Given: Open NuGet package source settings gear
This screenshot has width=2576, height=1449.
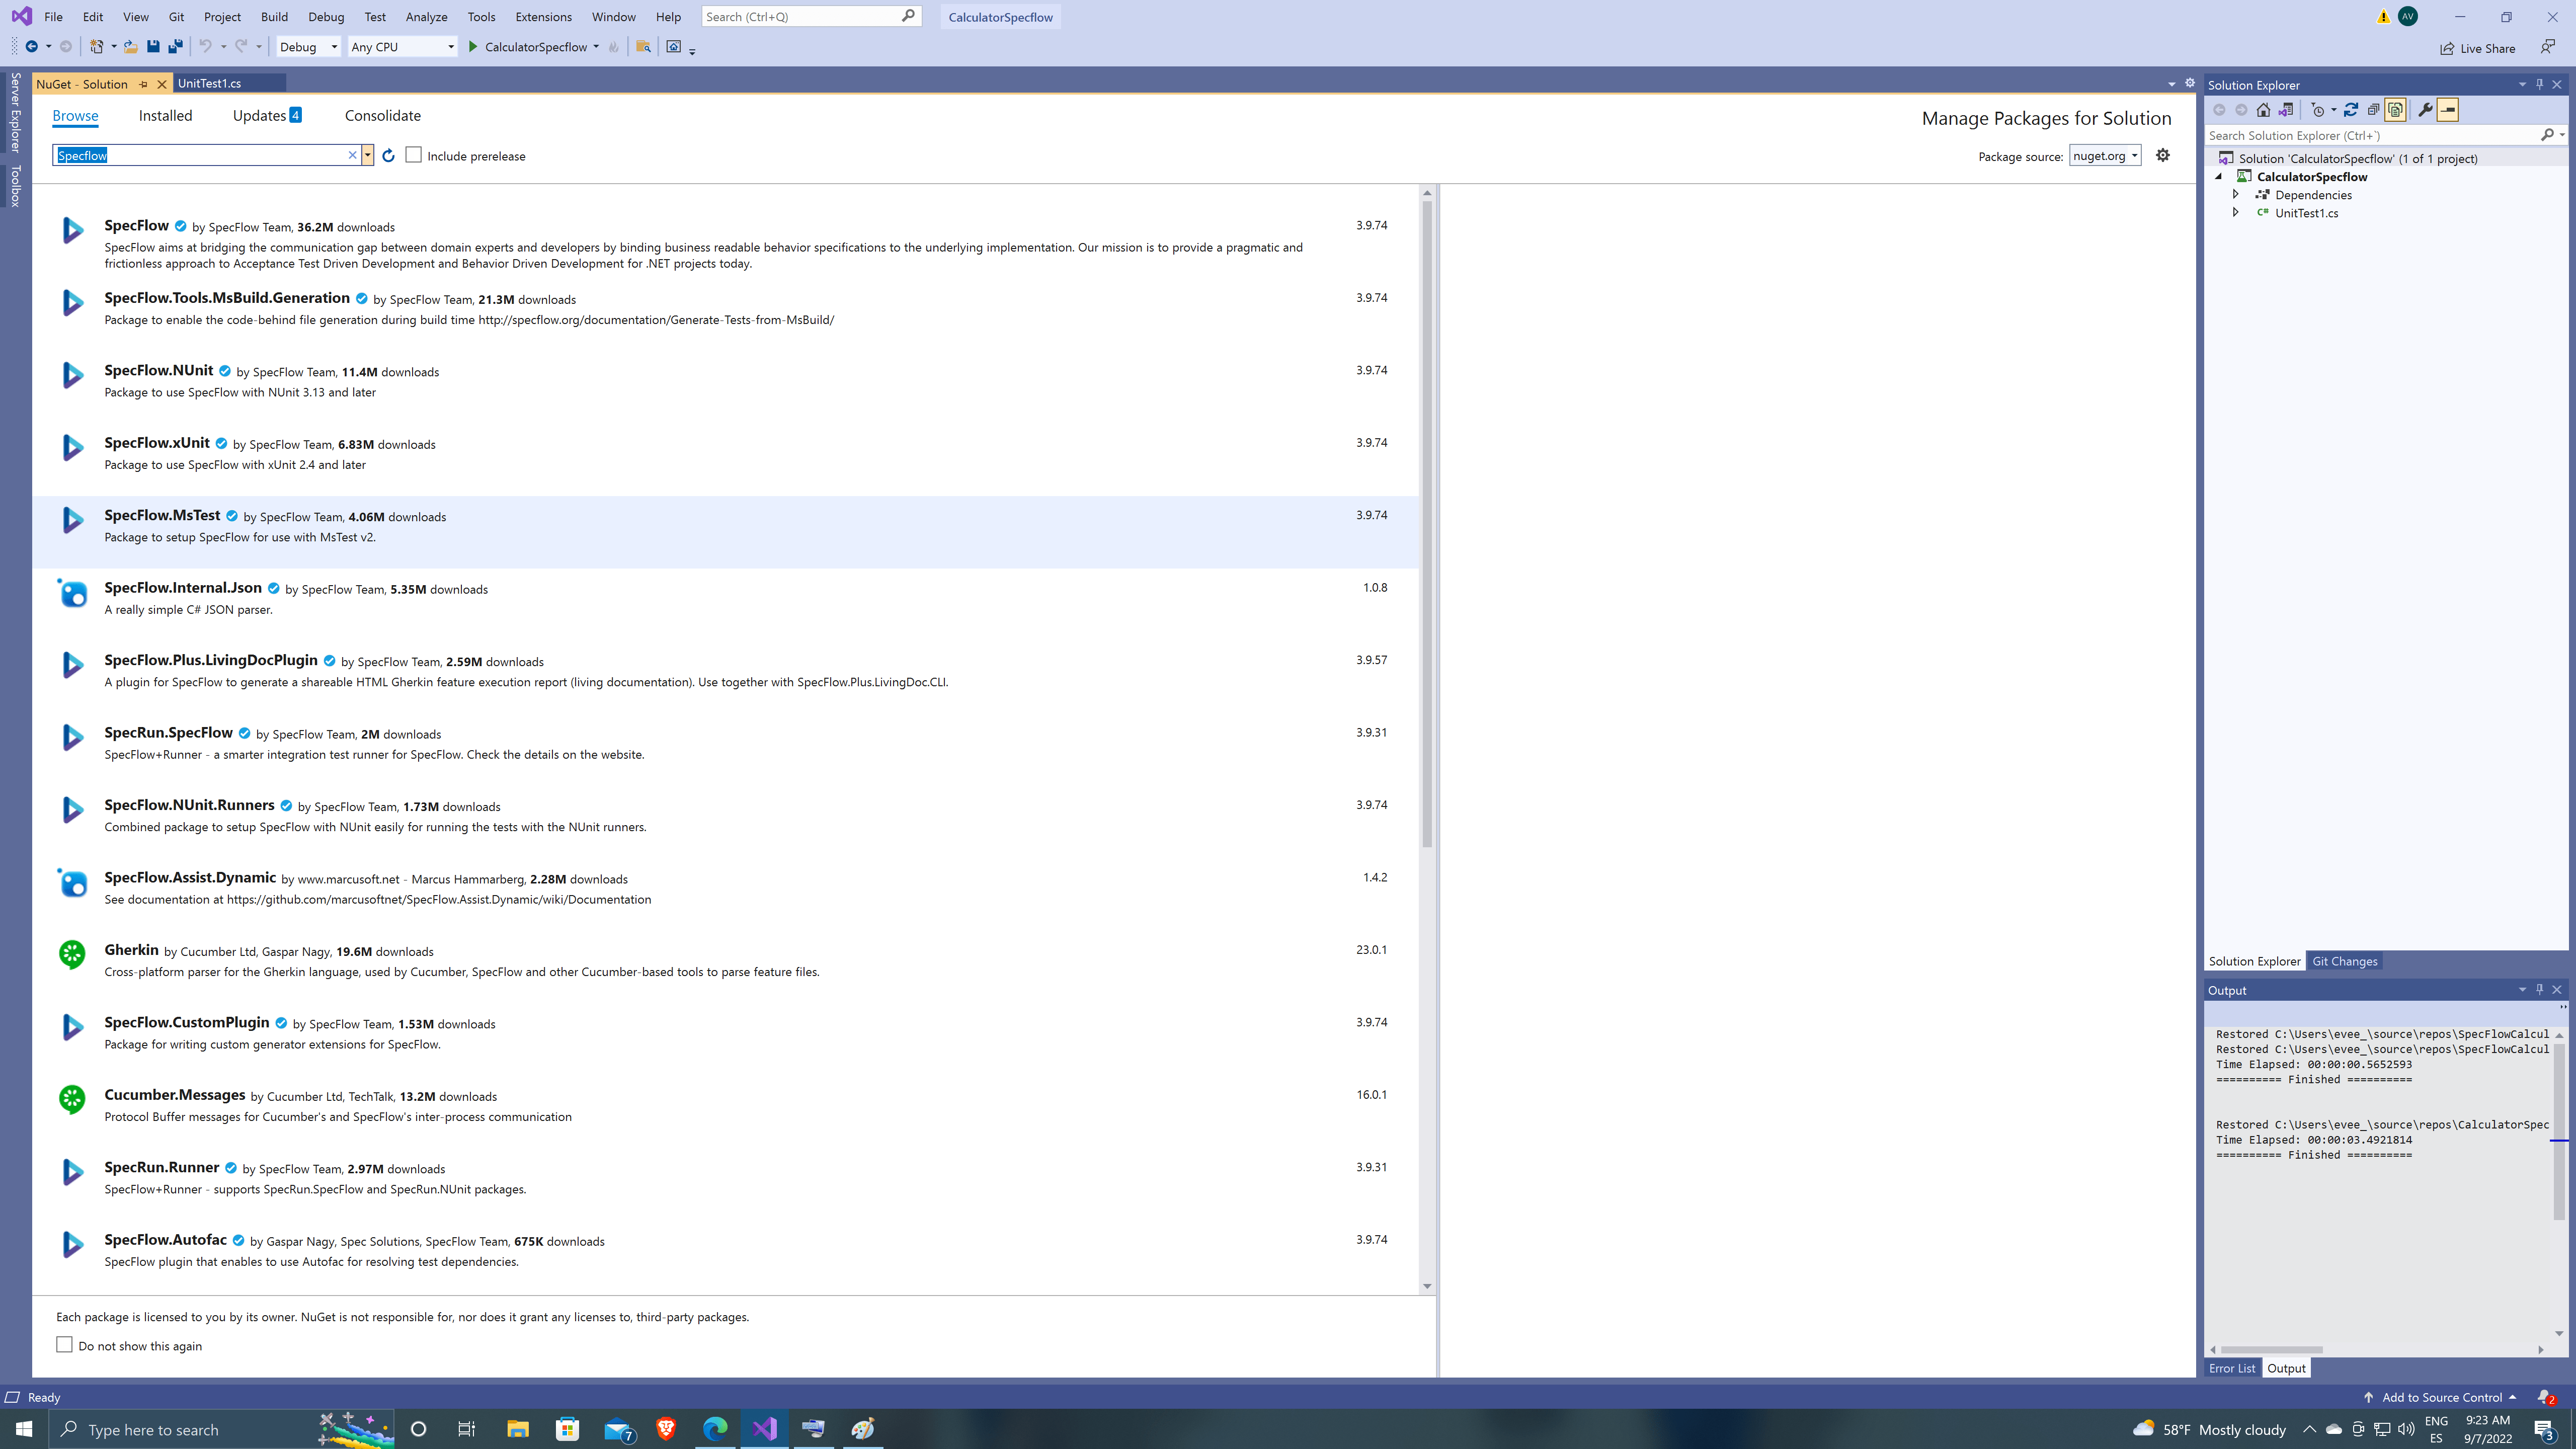Looking at the screenshot, I should (x=2162, y=155).
